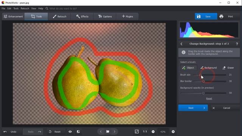Open the Enhancement tab
Viewport: 242px width, 136px height.
(x=13, y=17)
